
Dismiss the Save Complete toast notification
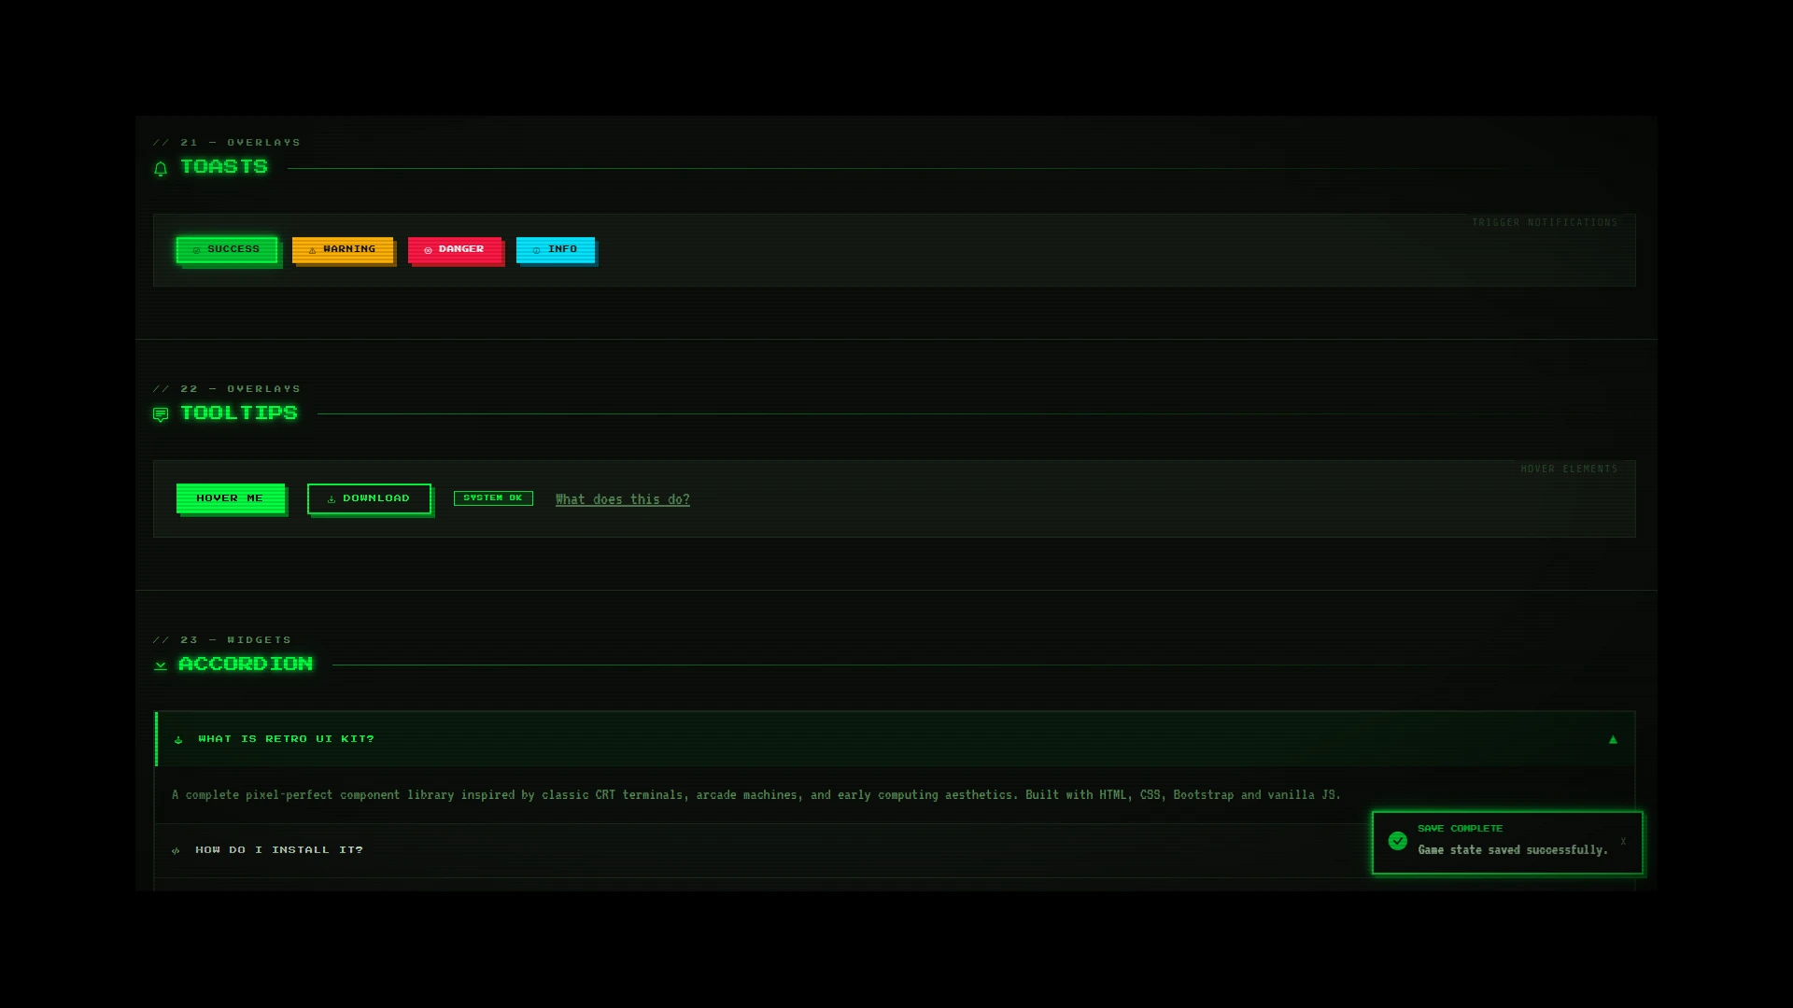point(1623,841)
